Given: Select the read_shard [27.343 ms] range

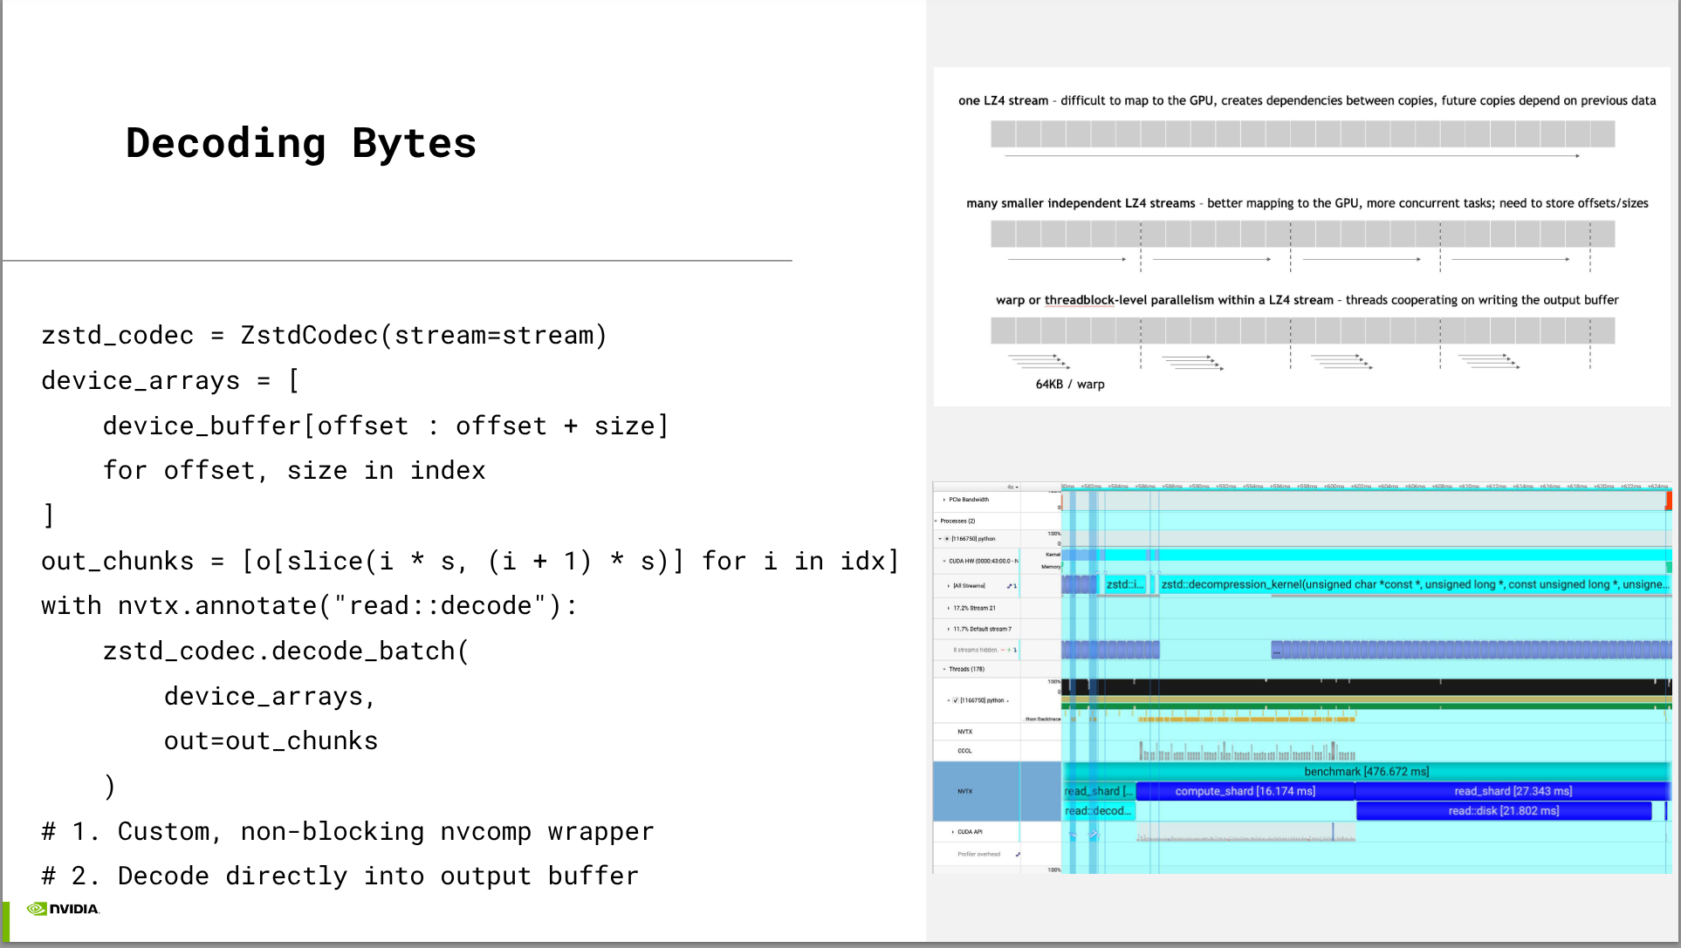Looking at the screenshot, I should (1513, 791).
